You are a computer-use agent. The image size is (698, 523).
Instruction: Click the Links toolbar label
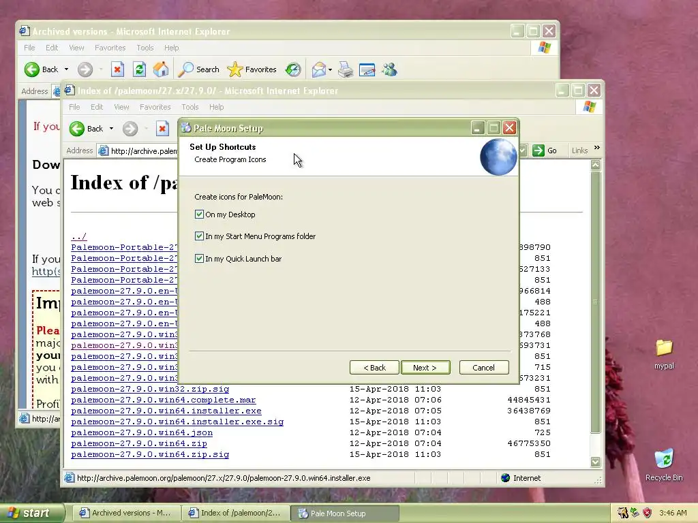[579, 150]
